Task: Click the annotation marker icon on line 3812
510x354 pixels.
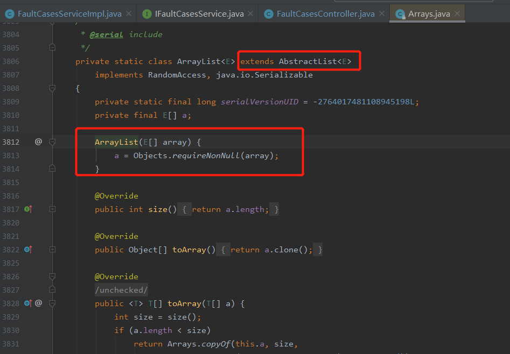Action: (37, 141)
